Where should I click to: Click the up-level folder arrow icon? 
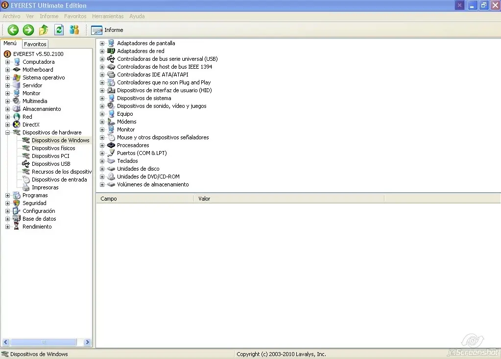click(44, 30)
